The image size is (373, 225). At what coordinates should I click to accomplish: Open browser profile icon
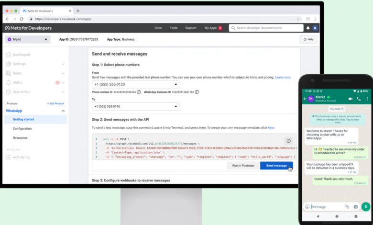pyautogui.click(x=308, y=19)
